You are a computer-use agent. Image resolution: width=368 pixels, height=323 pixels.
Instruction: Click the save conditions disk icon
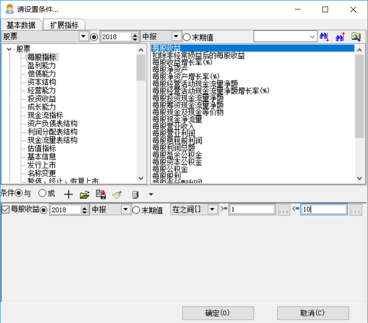click(101, 194)
